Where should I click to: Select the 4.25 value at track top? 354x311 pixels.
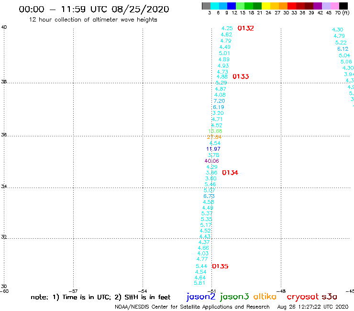[227, 28]
